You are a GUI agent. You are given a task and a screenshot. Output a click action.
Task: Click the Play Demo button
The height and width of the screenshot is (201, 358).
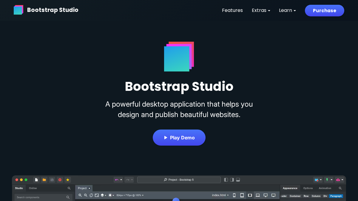179,138
